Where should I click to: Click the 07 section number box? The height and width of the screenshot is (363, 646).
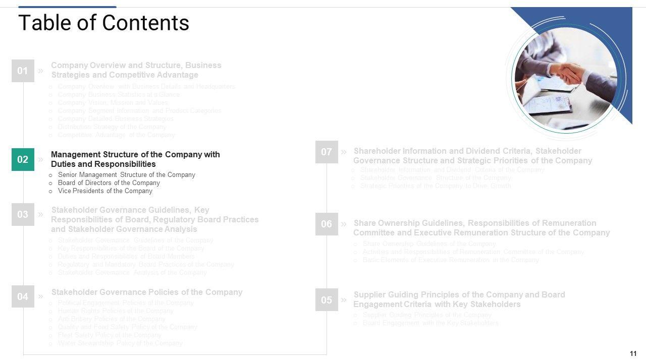[x=327, y=152]
